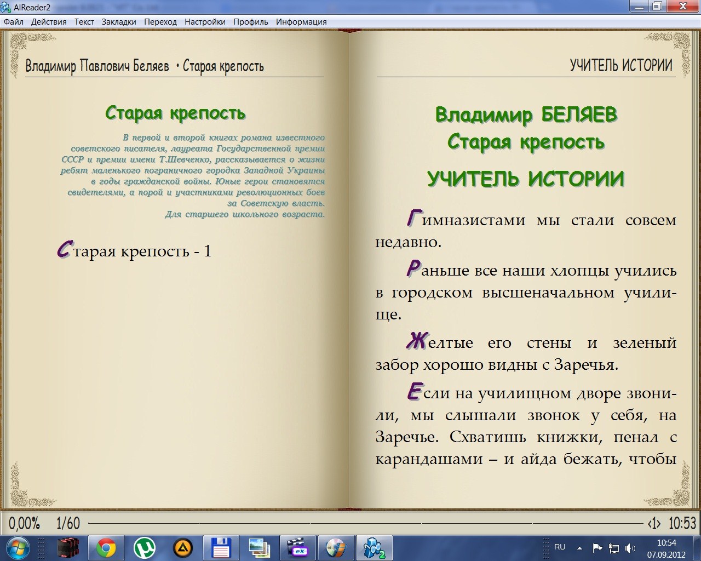Open the Закладки menu
The height and width of the screenshot is (561, 701).
119,22
